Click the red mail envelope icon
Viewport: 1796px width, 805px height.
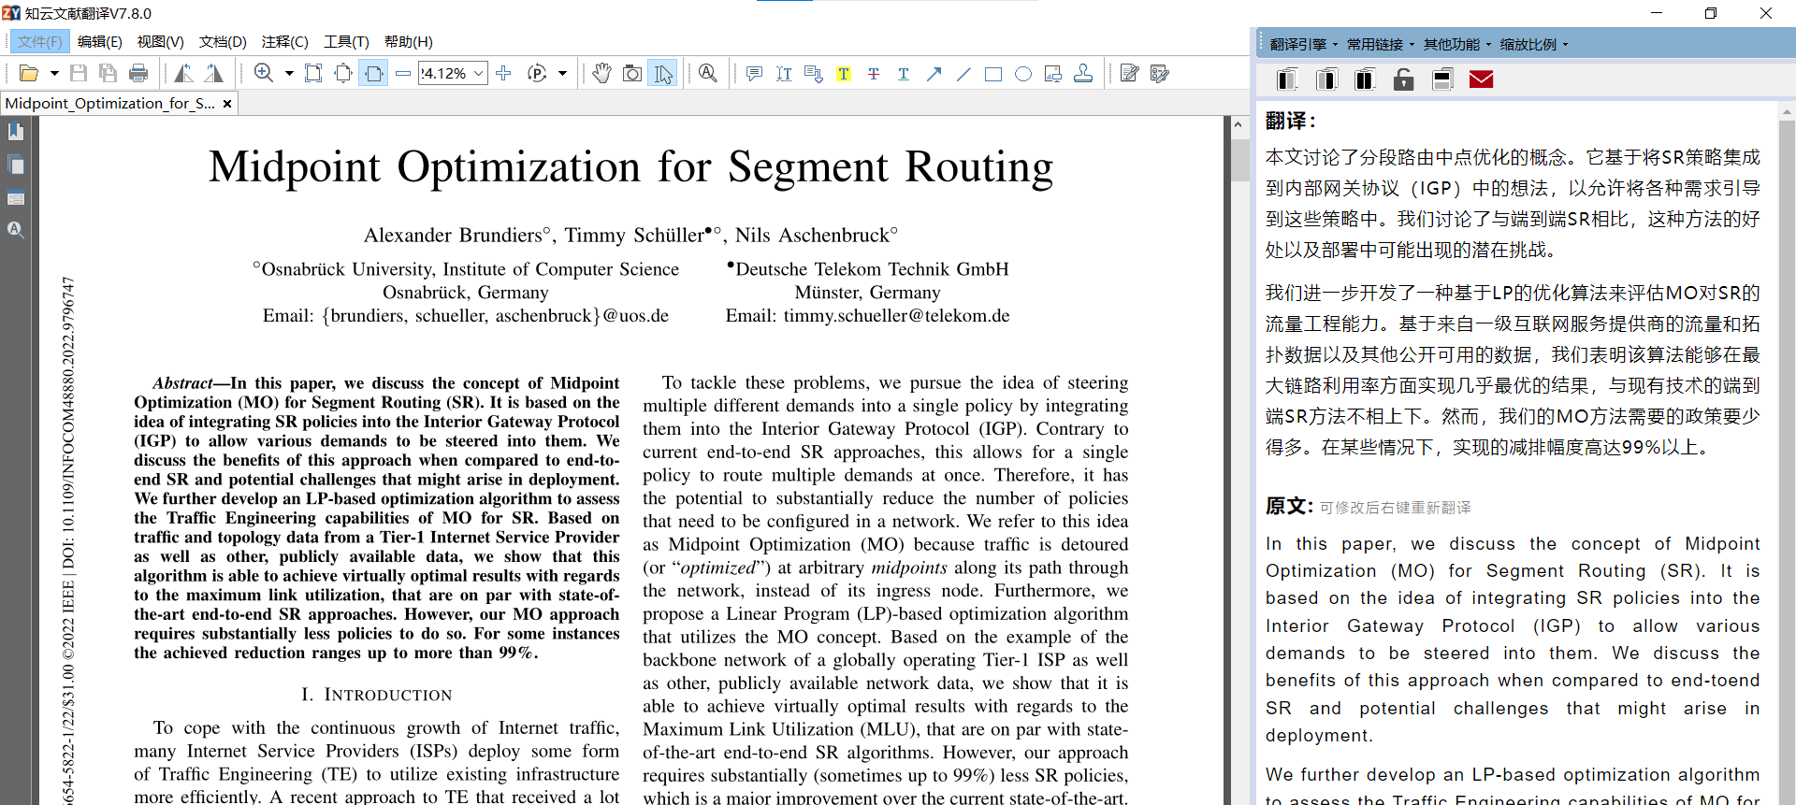pyautogui.click(x=1482, y=79)
